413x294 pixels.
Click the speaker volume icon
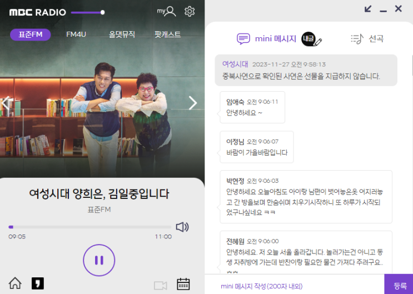[x=182, y=227]
